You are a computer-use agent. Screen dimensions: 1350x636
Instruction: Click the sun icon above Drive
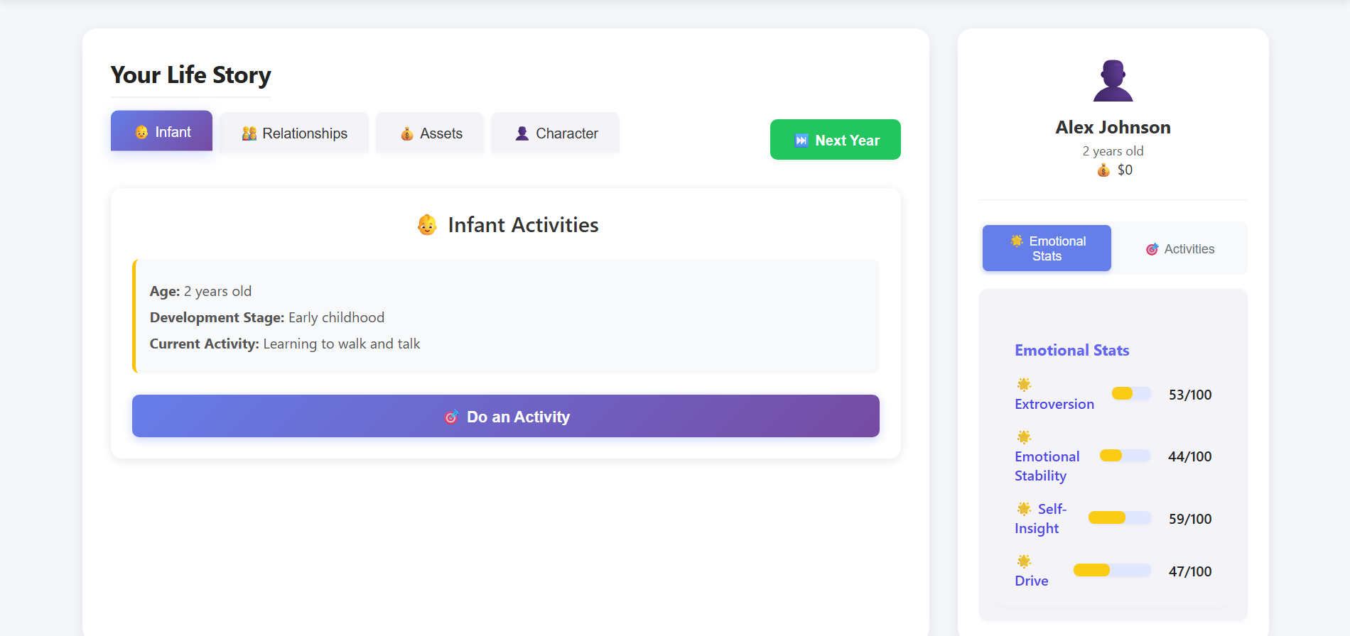click(x=1024, y=561)
